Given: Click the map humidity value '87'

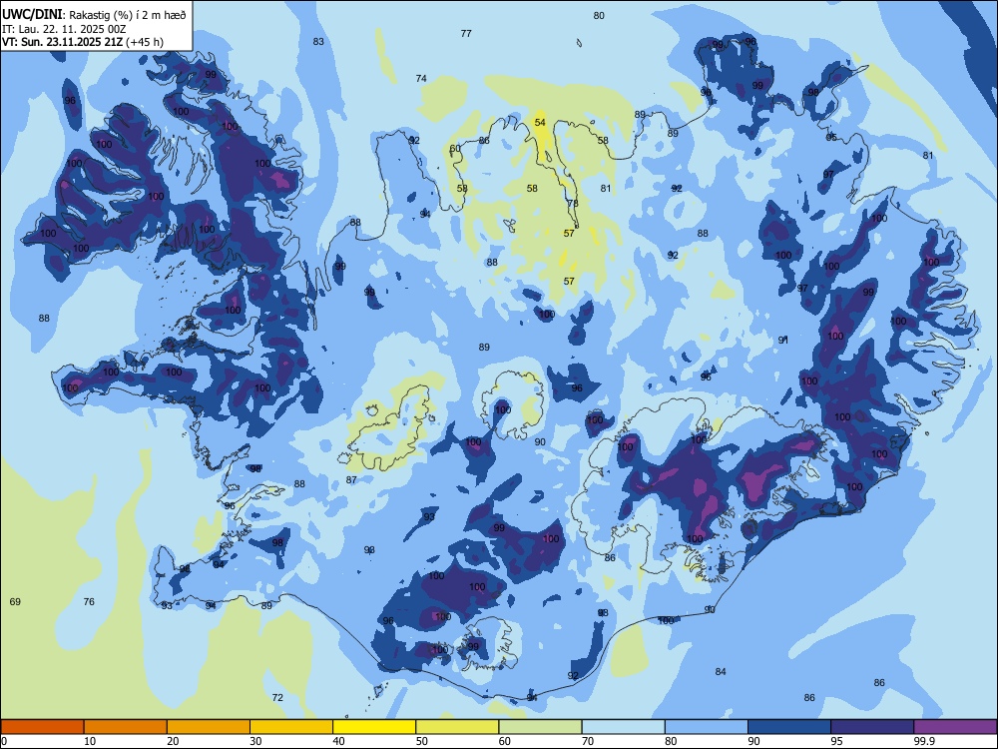Looking at the screenshot, I should click(x=351, y=480).
